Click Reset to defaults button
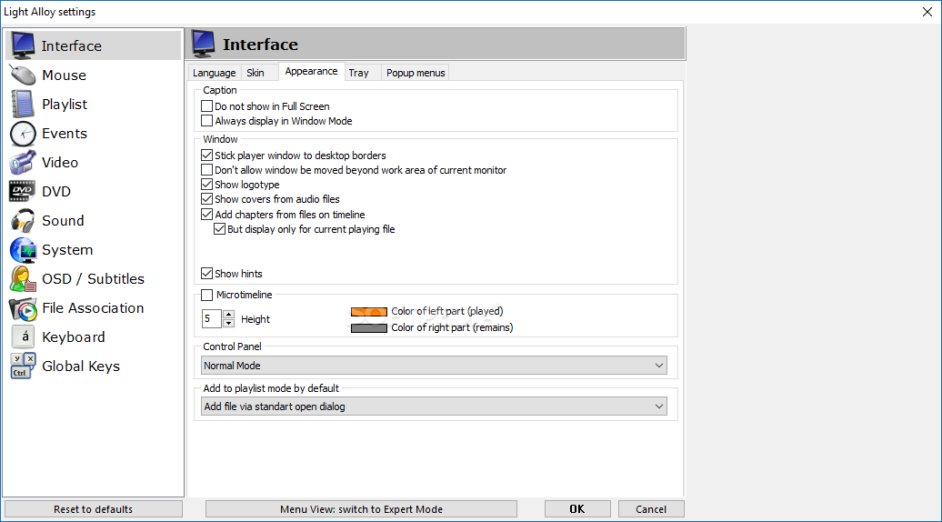Image resolution: width=942 pixels, height=522 pixels. pyautogui.click(x=93, y=508)
